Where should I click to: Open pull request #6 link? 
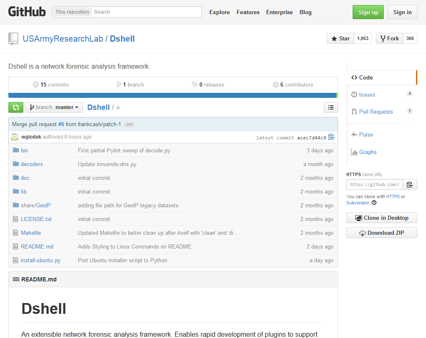click(x=61, y=124)
